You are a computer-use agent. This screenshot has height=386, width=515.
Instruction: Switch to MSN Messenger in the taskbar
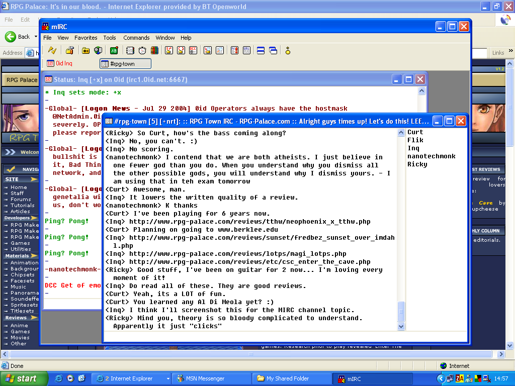point(212,378)
